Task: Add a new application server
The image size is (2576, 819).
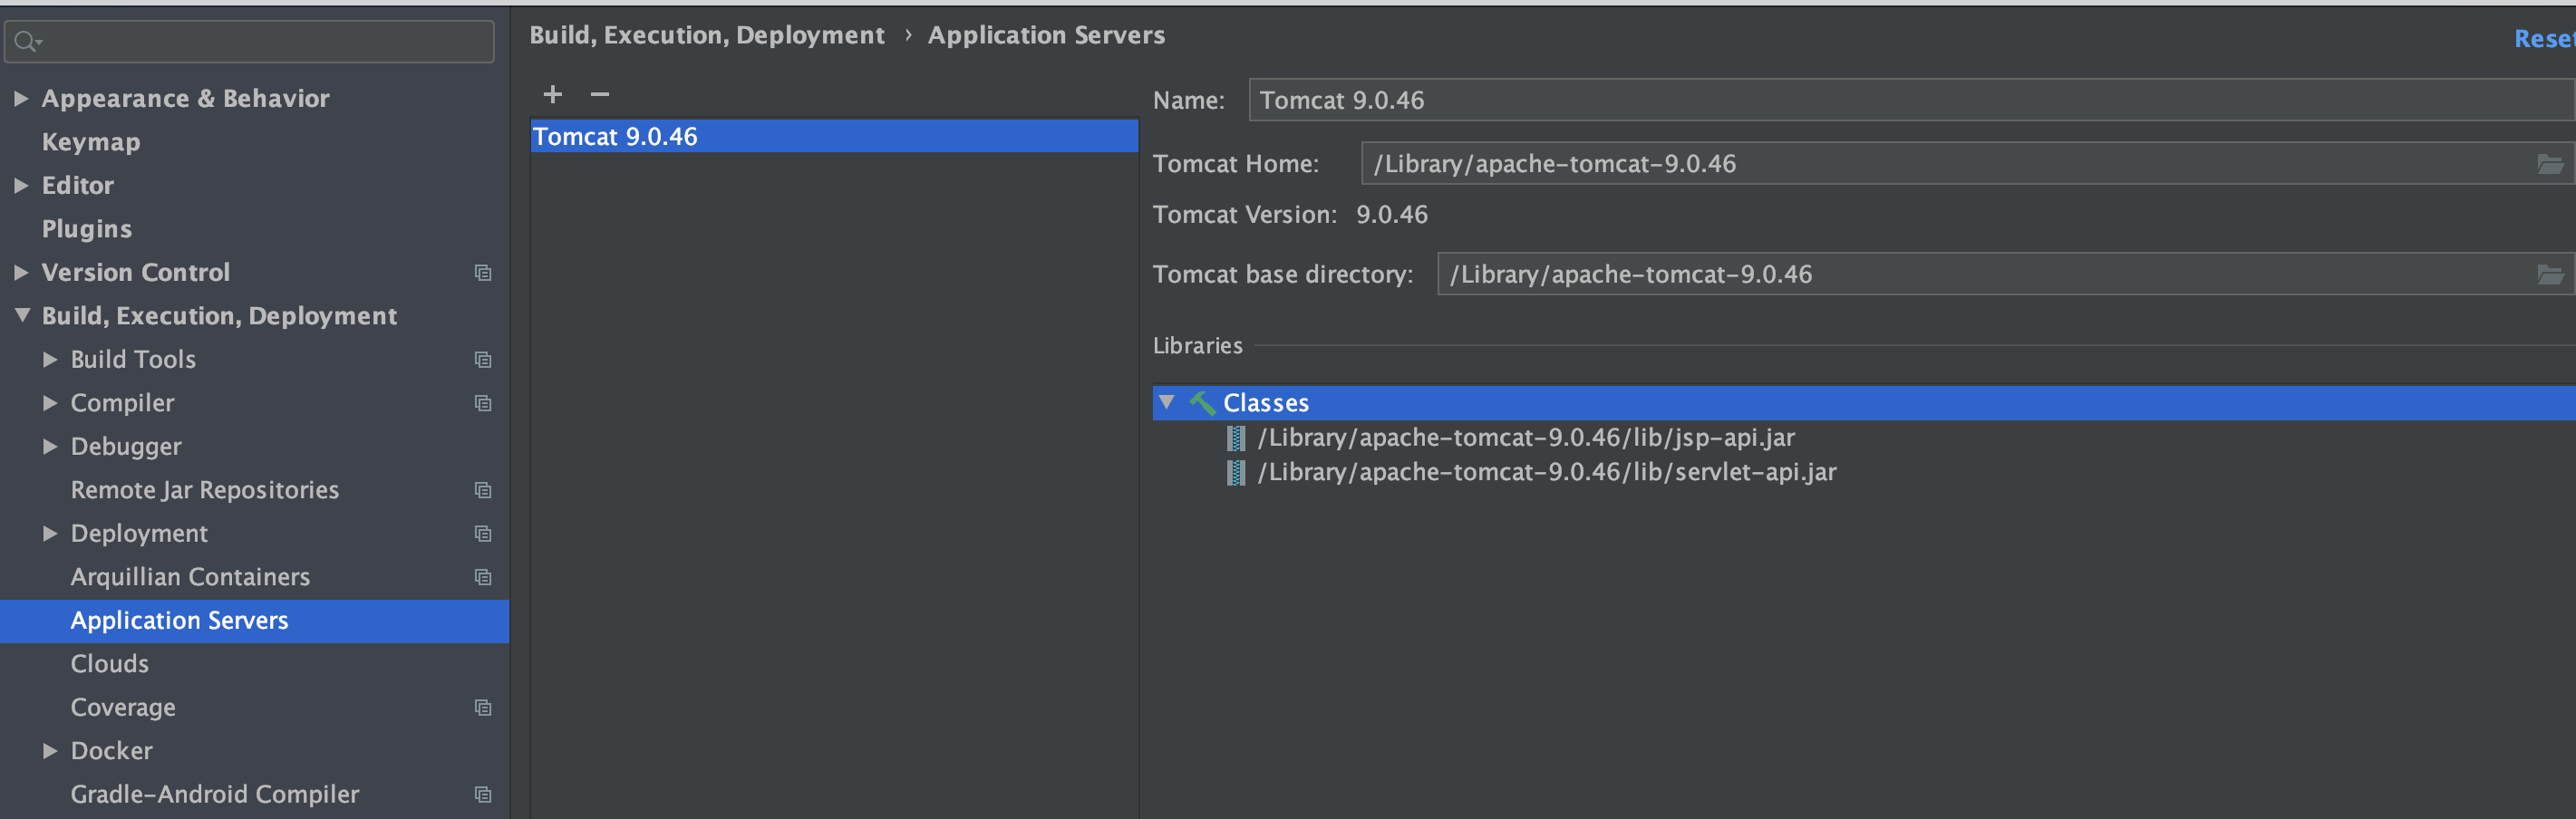Action: [552, 94]
